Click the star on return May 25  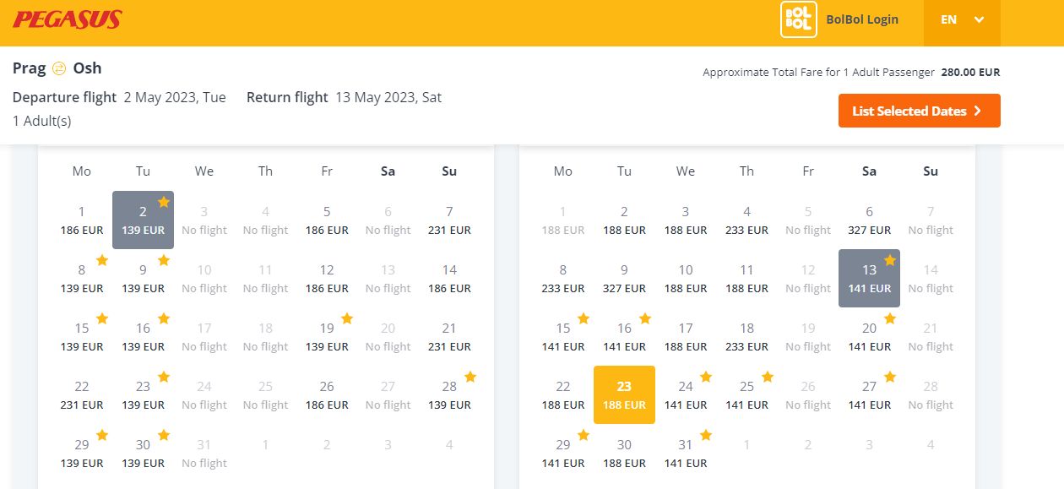(767, 377)
